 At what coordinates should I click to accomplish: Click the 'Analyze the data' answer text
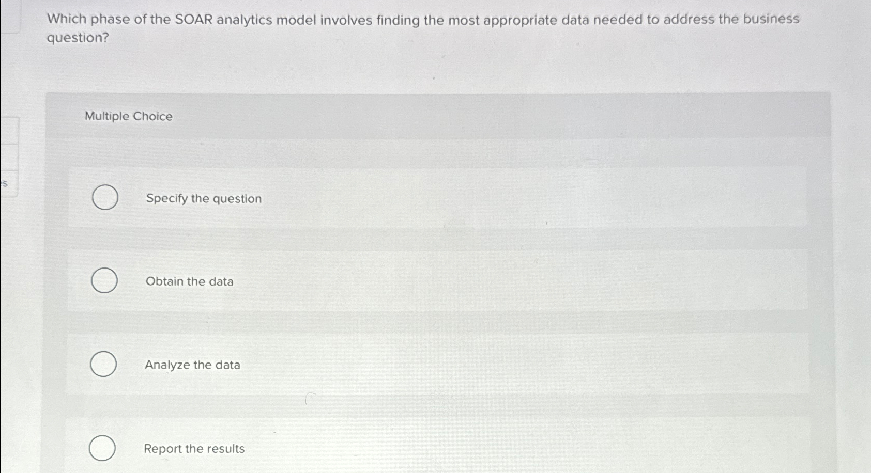[x=192, y=365]
